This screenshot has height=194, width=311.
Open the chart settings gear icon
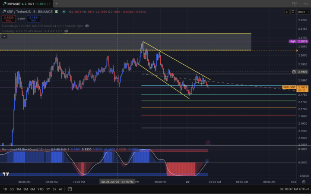304,181
